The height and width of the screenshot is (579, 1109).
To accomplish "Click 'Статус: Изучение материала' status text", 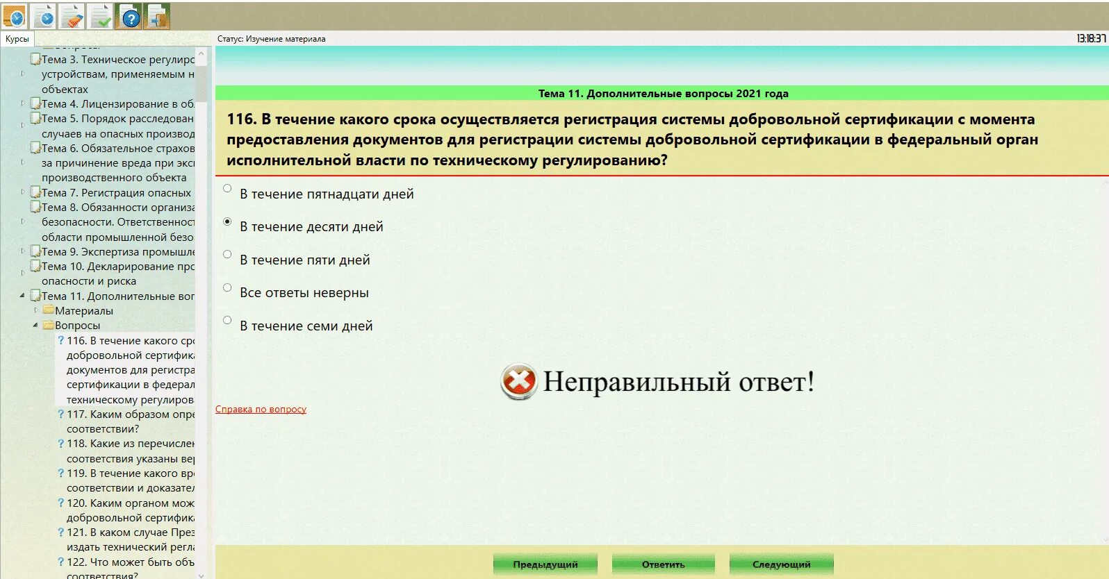I will 271,39.
